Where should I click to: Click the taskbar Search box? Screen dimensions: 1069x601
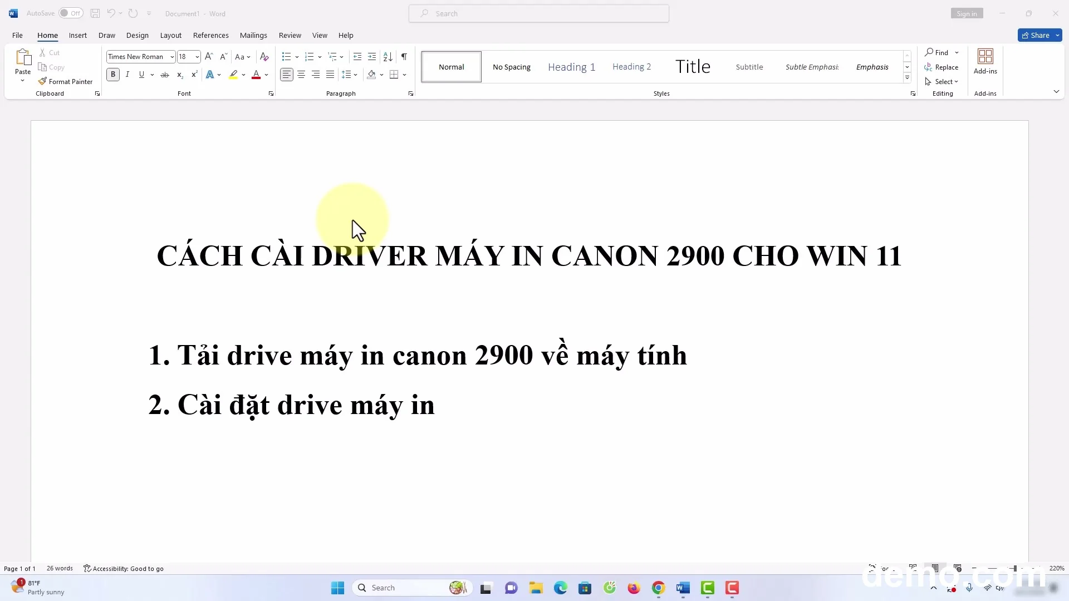(412, 588)
